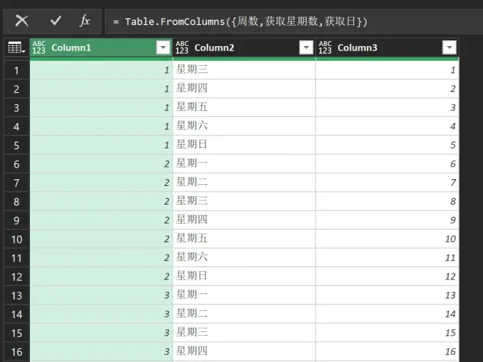Select the Column1 header

(x=101, y=48)
